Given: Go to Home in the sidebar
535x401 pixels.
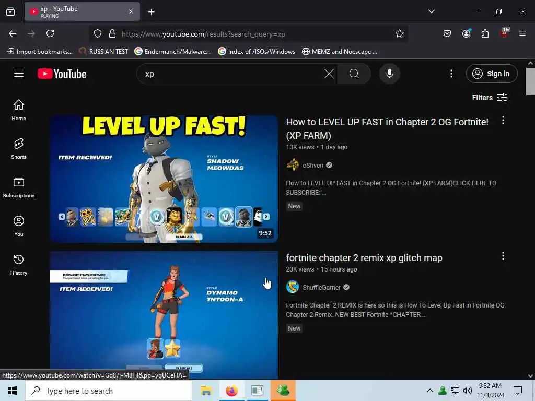Looking at the screenshot, I should pyautogui.click(x=19, y=110).
